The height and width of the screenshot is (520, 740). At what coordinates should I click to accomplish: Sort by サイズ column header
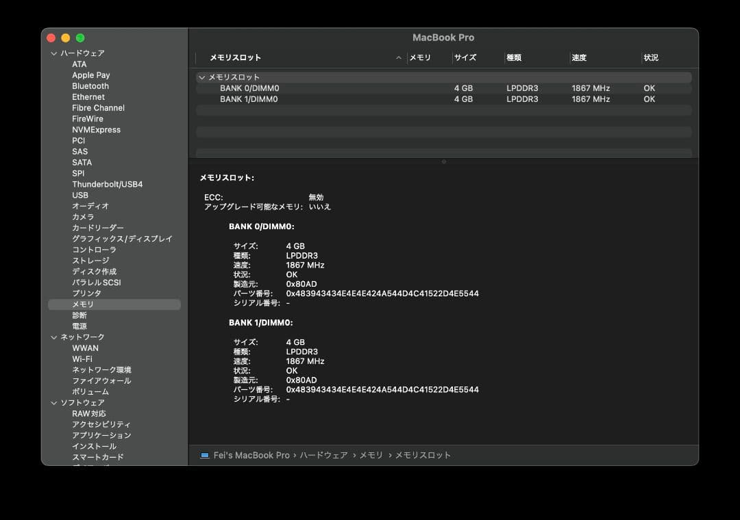(465, 58)
